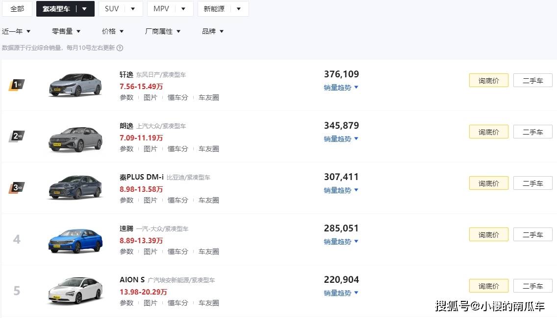Open 懂车分 link for 轩逸
This screenshot has width=557, height=318.
coord(177,97)
